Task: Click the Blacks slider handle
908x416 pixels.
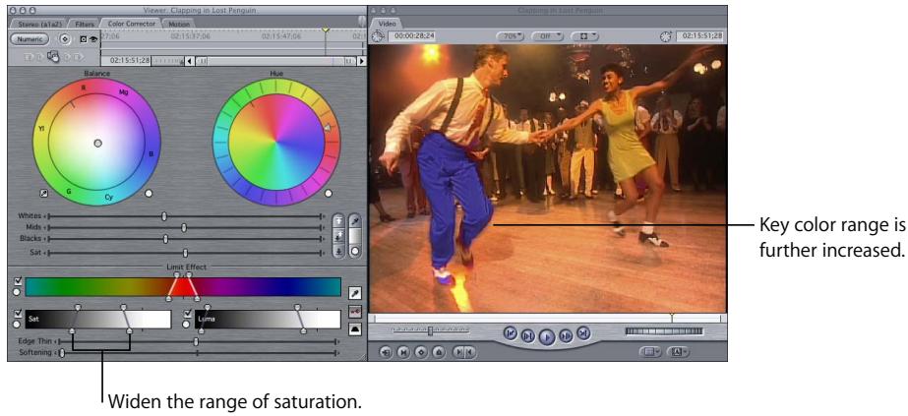Action: tap(166, 238)
